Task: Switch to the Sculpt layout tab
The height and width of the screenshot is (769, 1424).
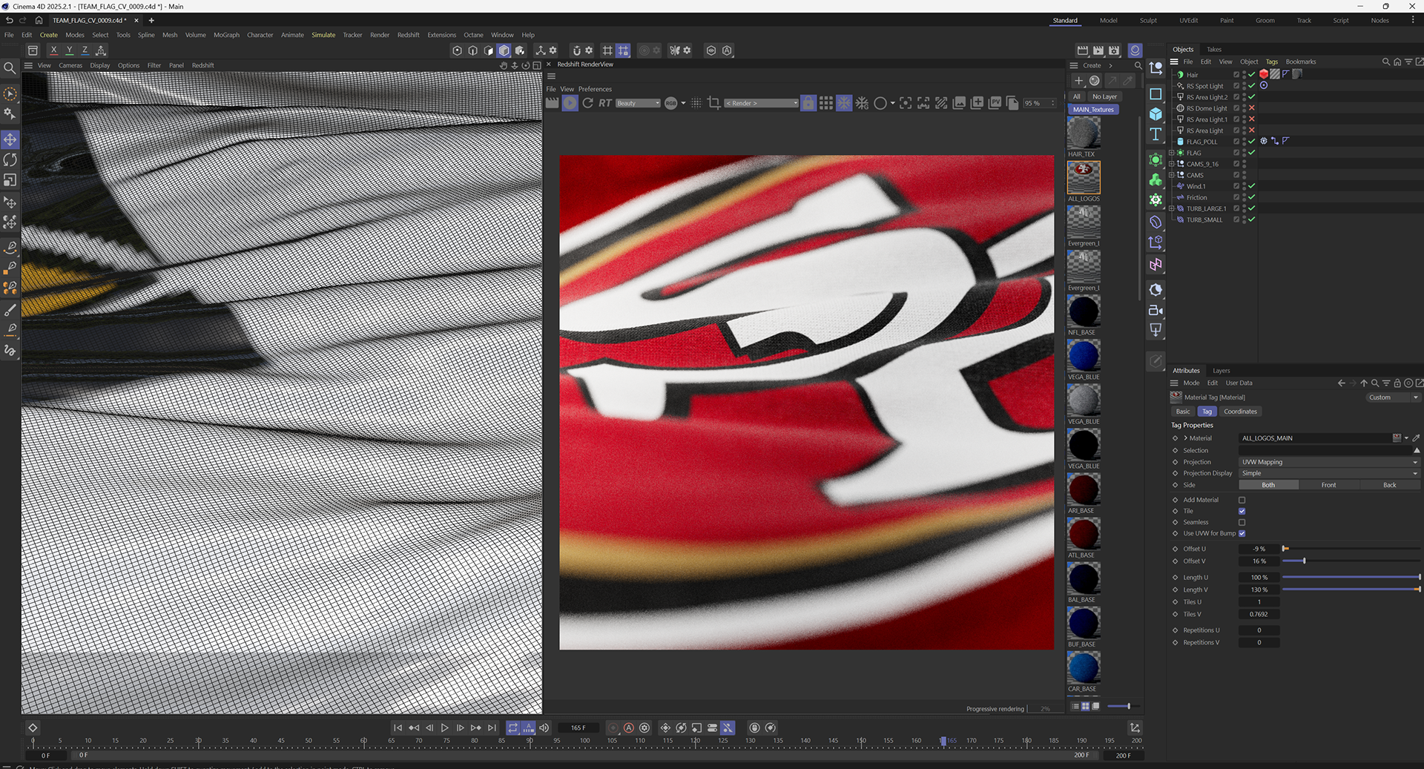Action: 1148,21
